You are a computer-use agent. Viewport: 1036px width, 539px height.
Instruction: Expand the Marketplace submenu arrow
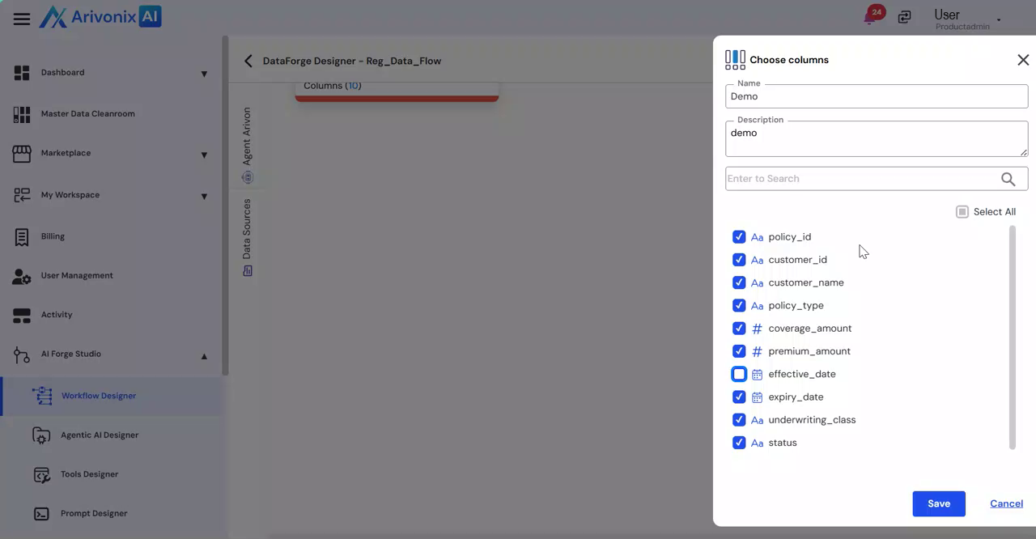click(x=204, y=155)
